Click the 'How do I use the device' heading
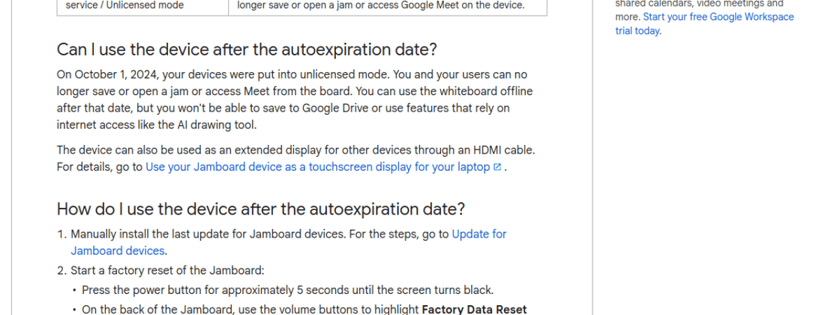Viewport: 840px width, 315px height. point(260,209)
